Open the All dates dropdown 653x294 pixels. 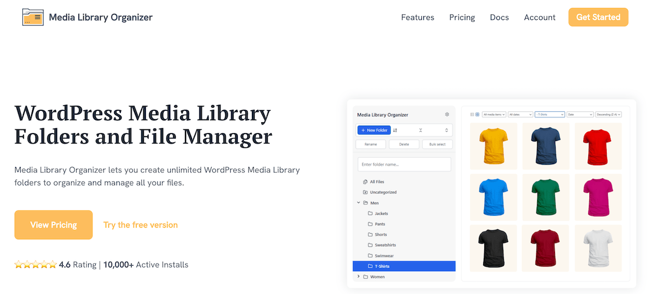click(521, 115)
